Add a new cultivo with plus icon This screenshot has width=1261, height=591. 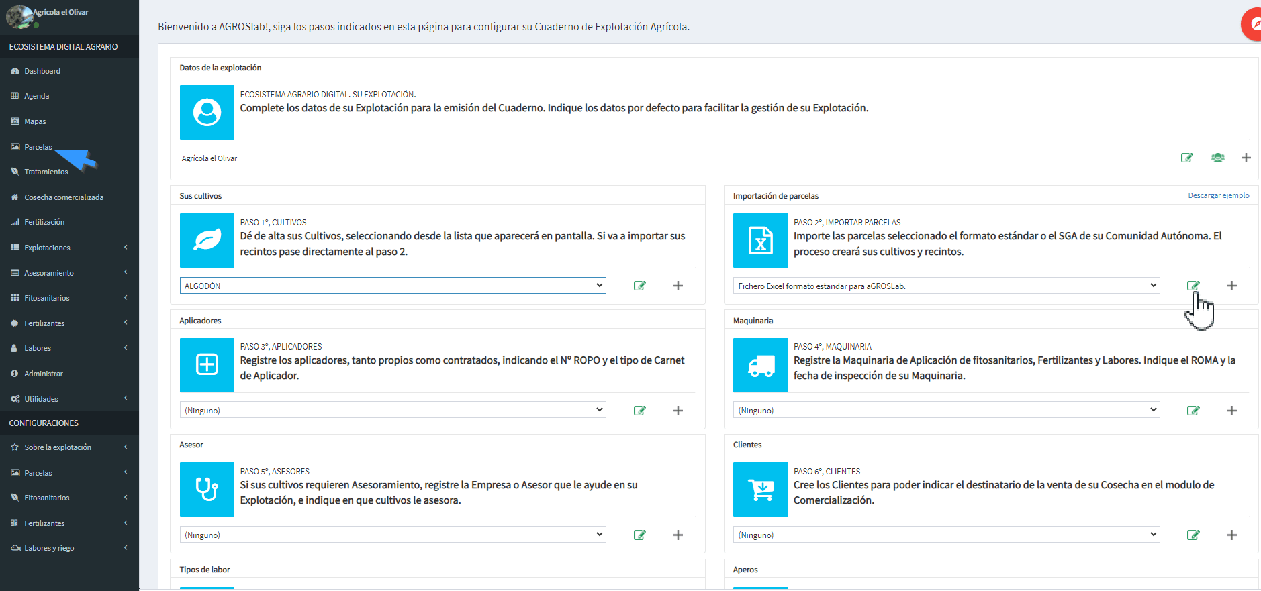pyautogui.click(x=678, y=286)
